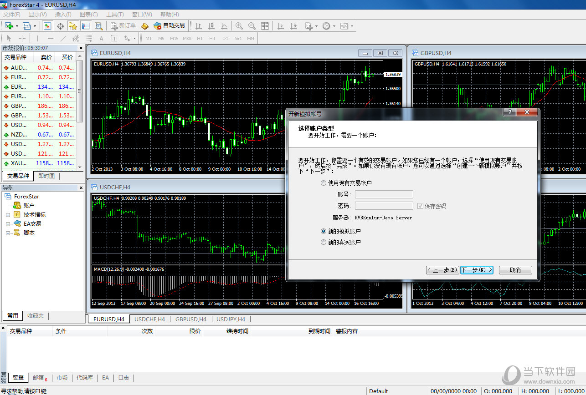Expand 技术指标 tree node
Image resolution: width=586 pixels, height=395 pixels.
(8, 215)
